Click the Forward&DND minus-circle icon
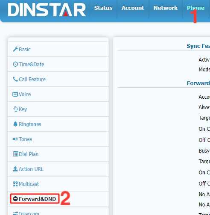The height and width of the screenshot is (215, 210). pos(15,199)
